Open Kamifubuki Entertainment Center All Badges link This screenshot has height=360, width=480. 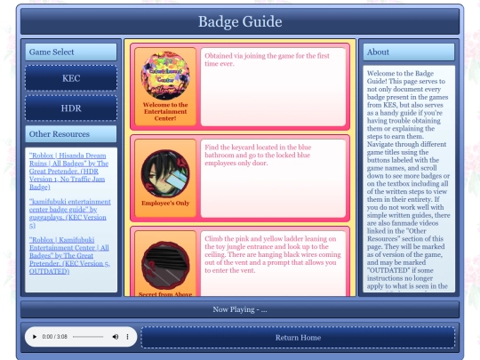(x=69, y=255)
